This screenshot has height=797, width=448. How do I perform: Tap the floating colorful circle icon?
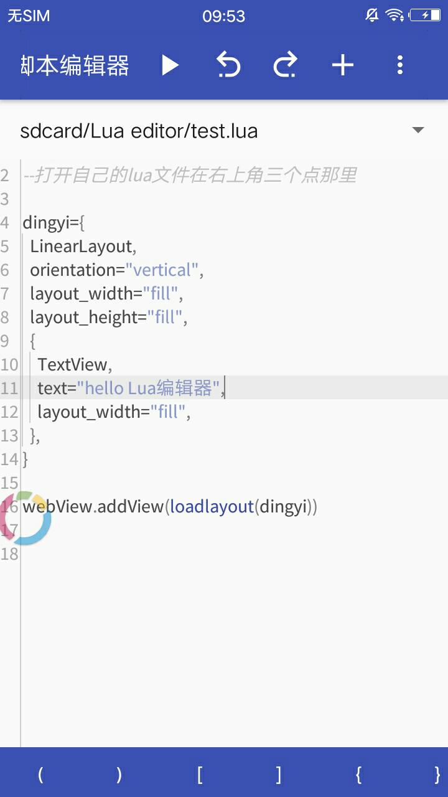point(25,518)
